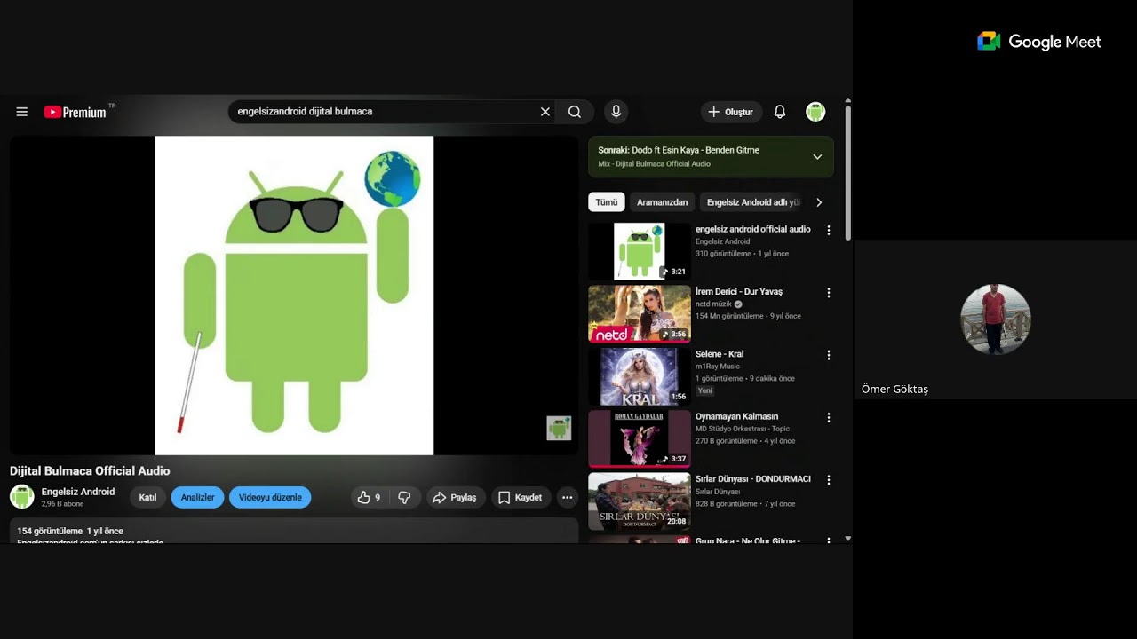The image size is (1137, 639).
Task: Open MD Stüdyo Orkestrası - Topic channel
Action: 743,429
